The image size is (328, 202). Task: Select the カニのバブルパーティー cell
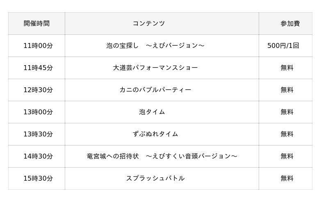click(155, 90)
